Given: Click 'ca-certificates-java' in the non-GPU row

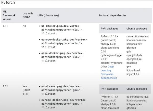Looking at the screenshot, I should [x=137, y=36].
